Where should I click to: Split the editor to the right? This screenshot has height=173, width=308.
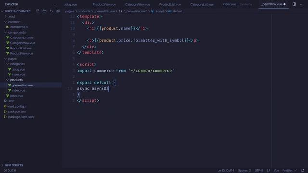click(x=294, y=4)
